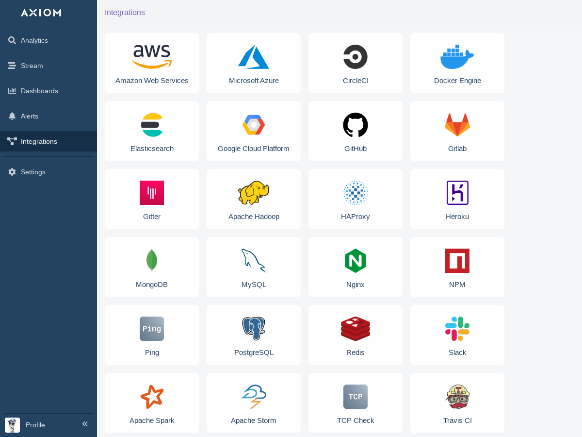Choose the Docker Engine whale icon
Image resolution: width=582 pixels, height=437 pixels.
(457, 58)
